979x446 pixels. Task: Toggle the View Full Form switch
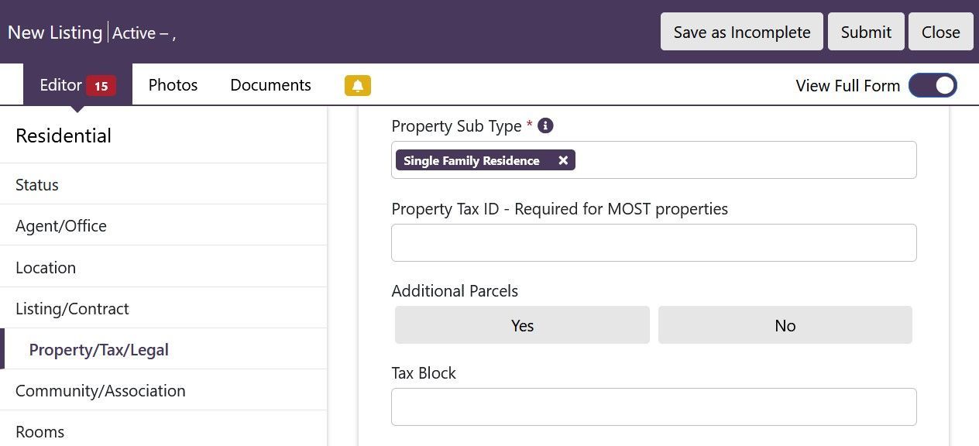click(933, 85)
